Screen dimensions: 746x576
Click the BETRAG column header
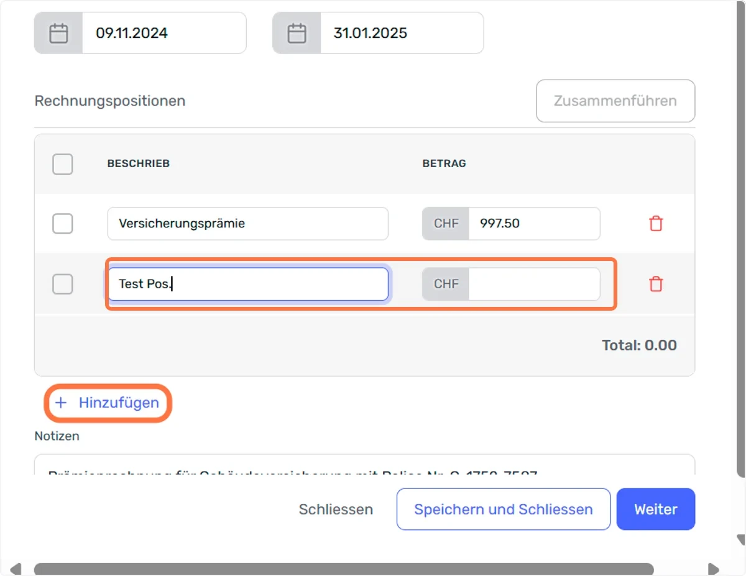444,164
